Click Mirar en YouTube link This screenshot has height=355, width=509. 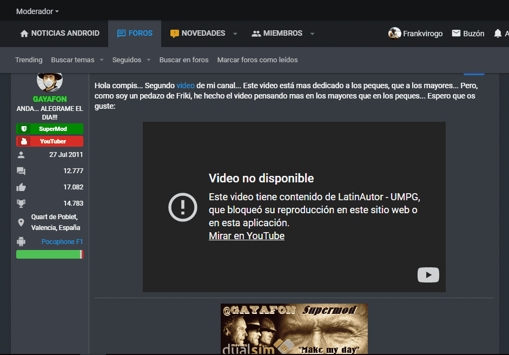click(x=246, y=236)
